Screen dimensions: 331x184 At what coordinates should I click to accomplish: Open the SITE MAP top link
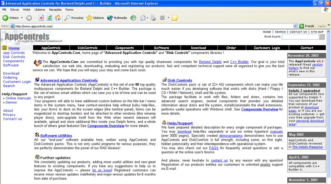(x=317, y=32)
